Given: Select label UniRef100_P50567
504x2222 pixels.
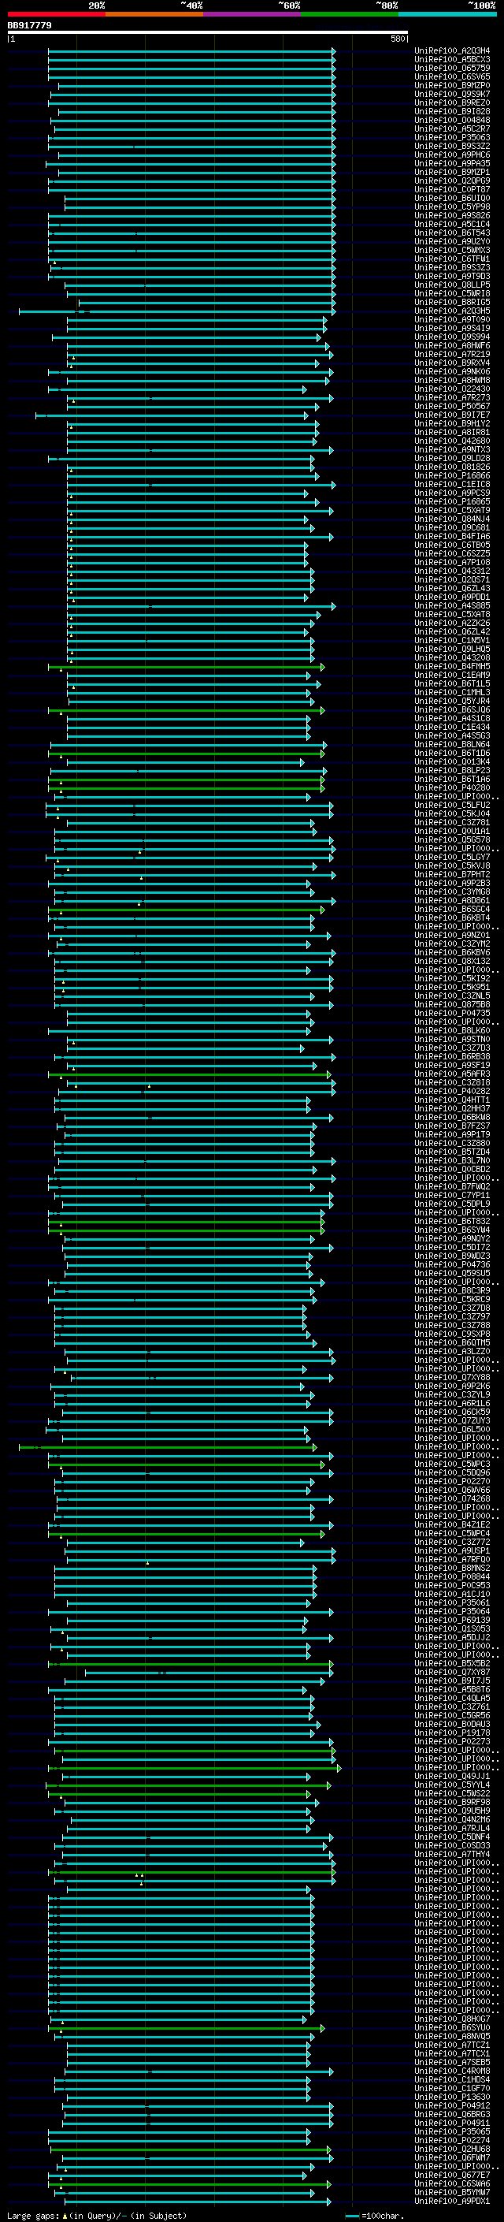Looking at the screenshot, I should point(452,406).
